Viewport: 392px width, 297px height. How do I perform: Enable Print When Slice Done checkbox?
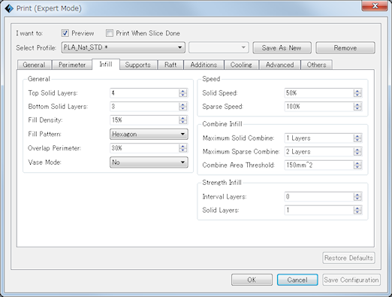110,33
